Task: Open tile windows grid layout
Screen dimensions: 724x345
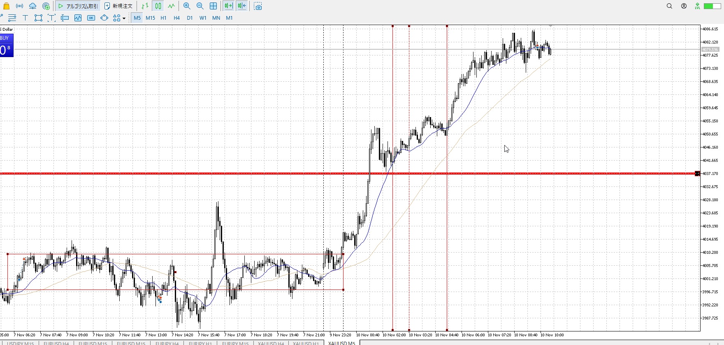Action: tap(213, 6)
